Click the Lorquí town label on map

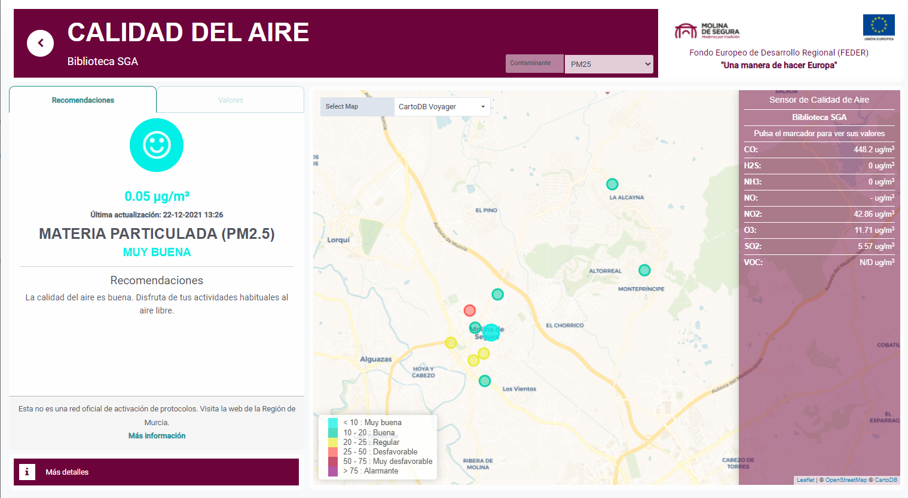tap(338, 239)
